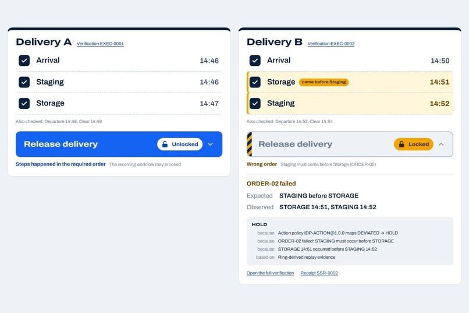Toggle the Staging checkbox in Delivery A
The image size is (469, 313).
click(x=24, y=82)
